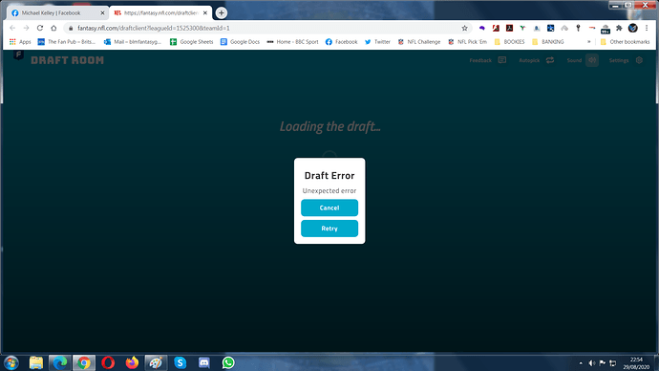This screenshot has width=659, height=371.
Task: Expand the BOOKIES bookmark folder
Action: click(509, 42)
